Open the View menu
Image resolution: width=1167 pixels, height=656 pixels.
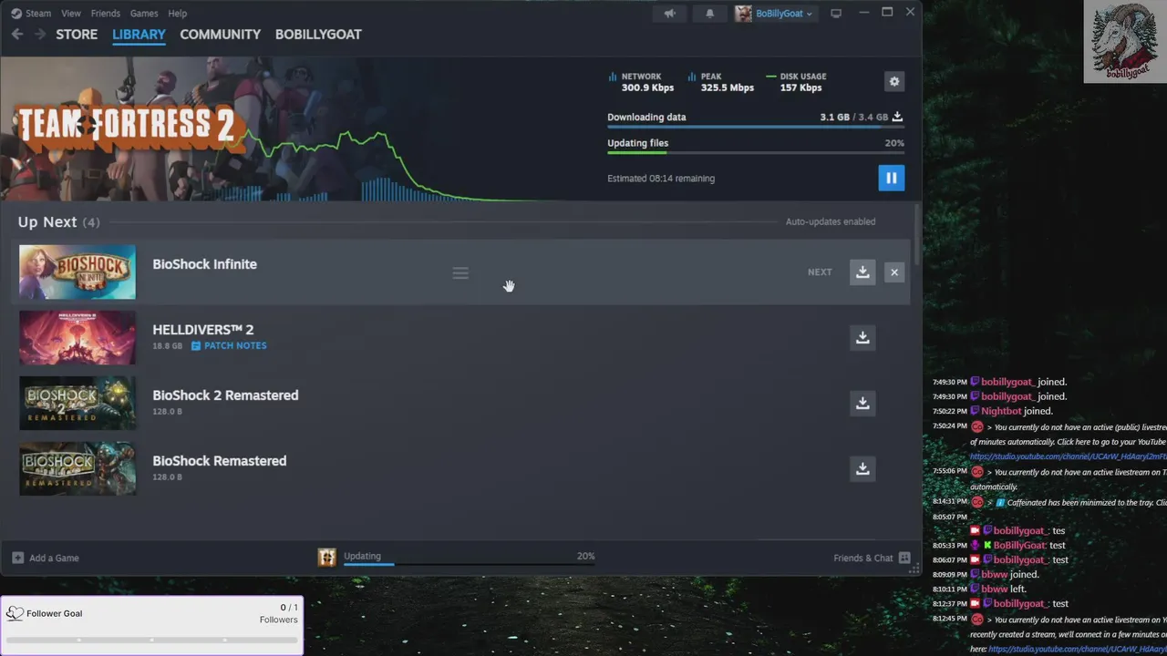pyautogui.click(x=71, y=14)
